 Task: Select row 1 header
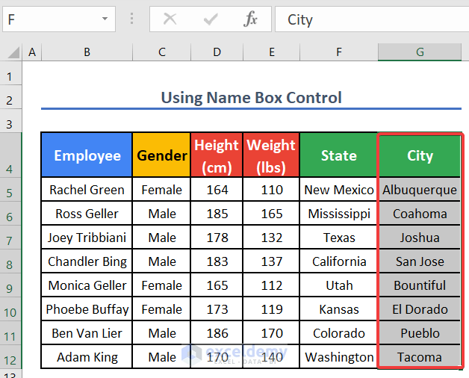click(10, 74)
